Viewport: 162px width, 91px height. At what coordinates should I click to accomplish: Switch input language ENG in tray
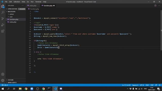(145, 89)
